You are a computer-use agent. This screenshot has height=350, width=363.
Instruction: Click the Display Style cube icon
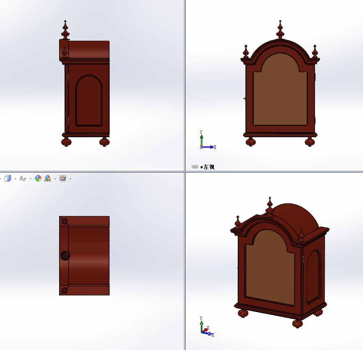pos(8,178)
